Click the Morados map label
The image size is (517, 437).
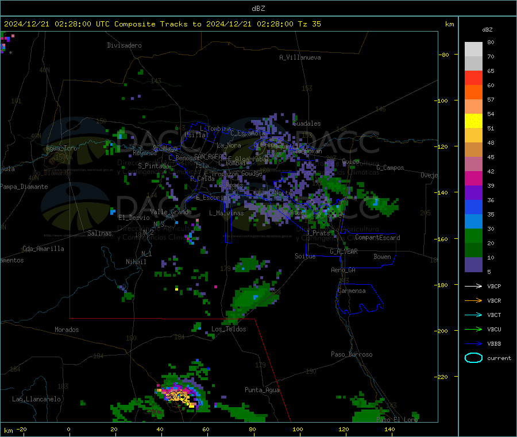[x=67, y=330]
